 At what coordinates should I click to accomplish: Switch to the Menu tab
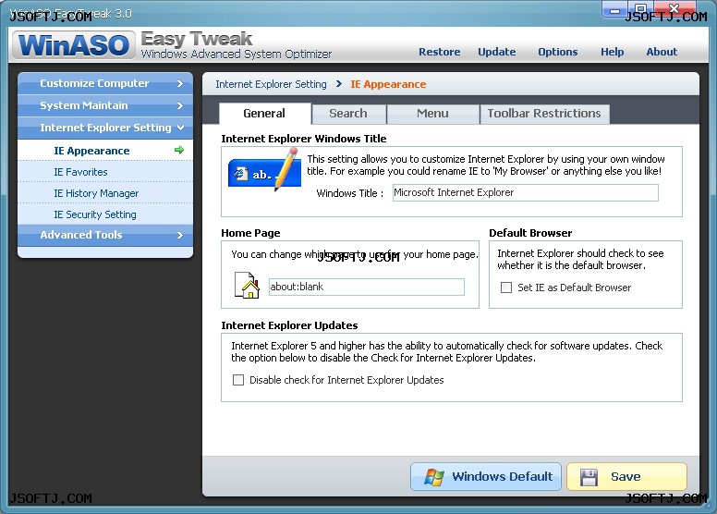click(x=432, y=114)
